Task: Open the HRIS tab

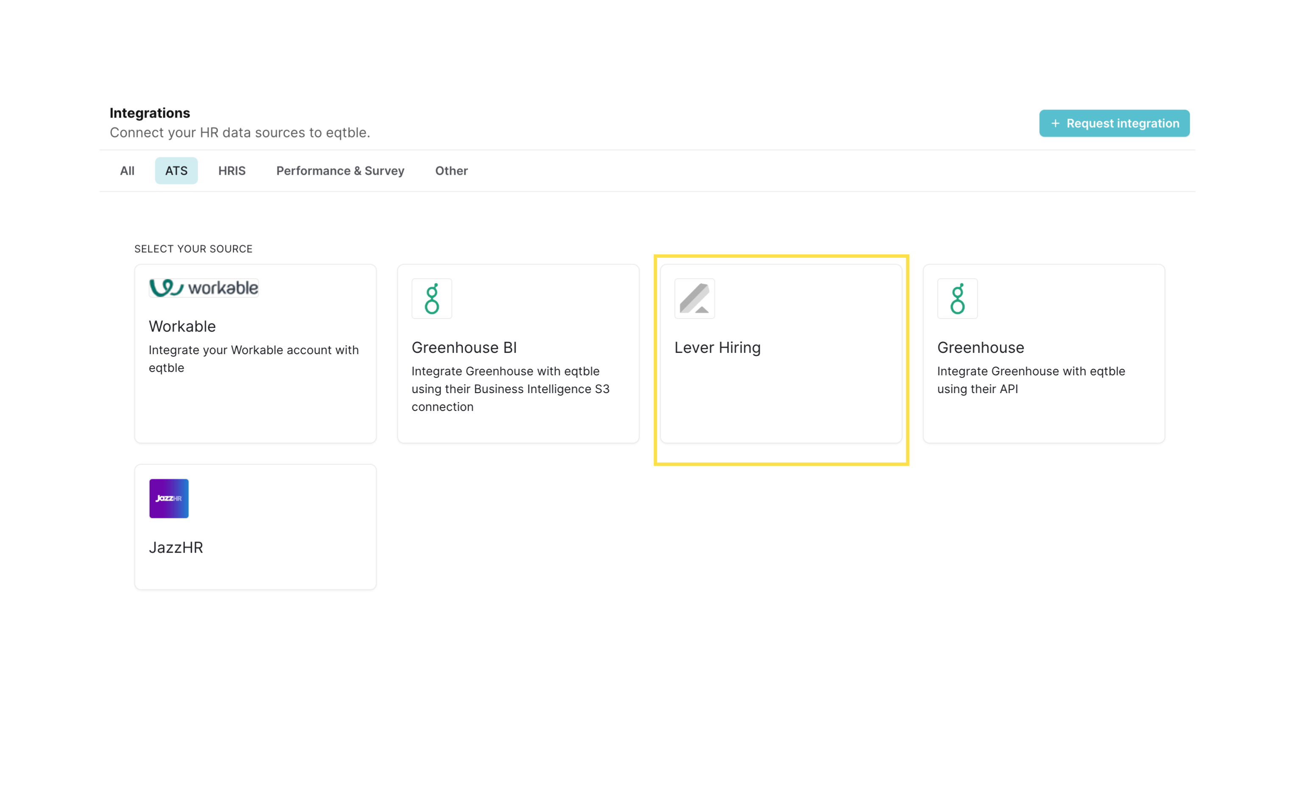Action: pyautogui.click(x=232, y=171)
